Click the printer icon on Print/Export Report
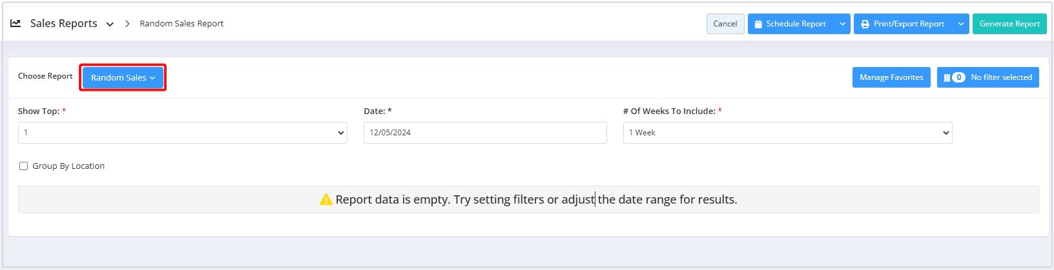The image size is (1054, 270). (865, 24)
